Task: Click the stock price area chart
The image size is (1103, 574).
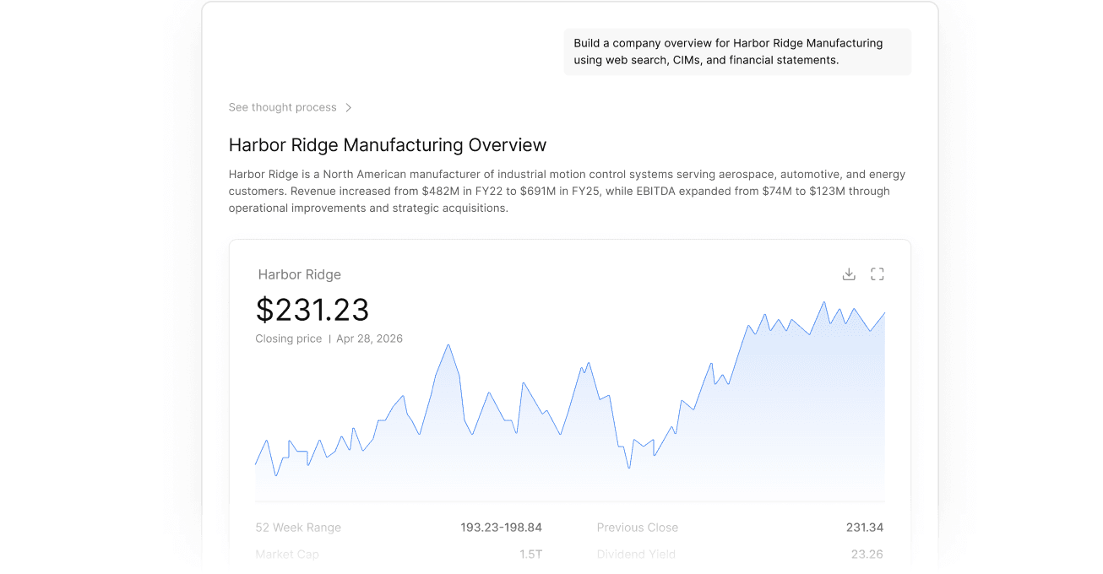Action: 570,401
